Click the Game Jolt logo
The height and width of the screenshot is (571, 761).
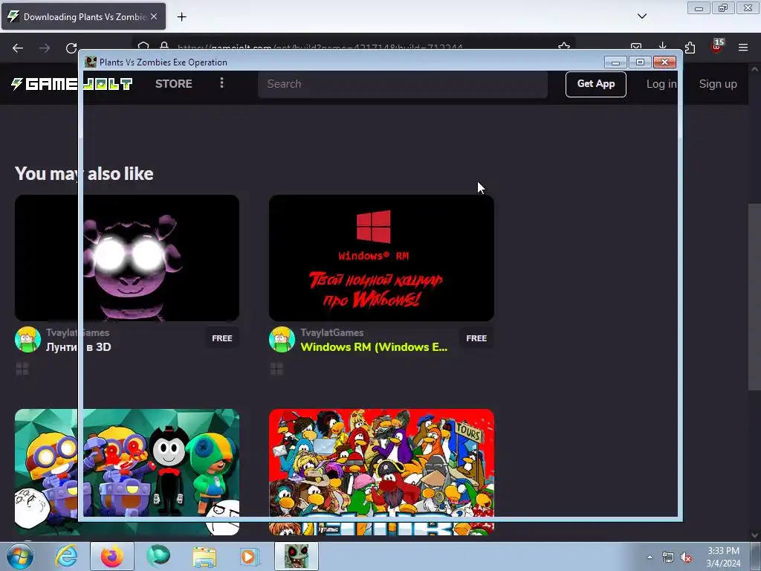[72, 84]
